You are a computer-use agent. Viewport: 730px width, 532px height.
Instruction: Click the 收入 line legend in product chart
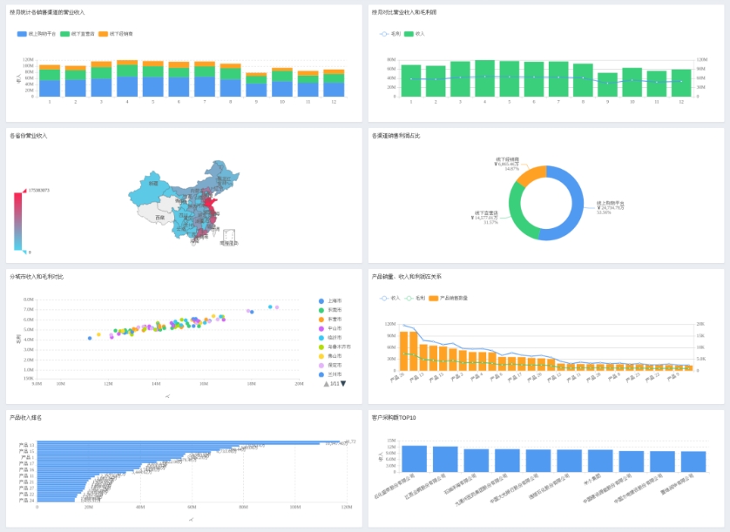[x=384, y=298]
